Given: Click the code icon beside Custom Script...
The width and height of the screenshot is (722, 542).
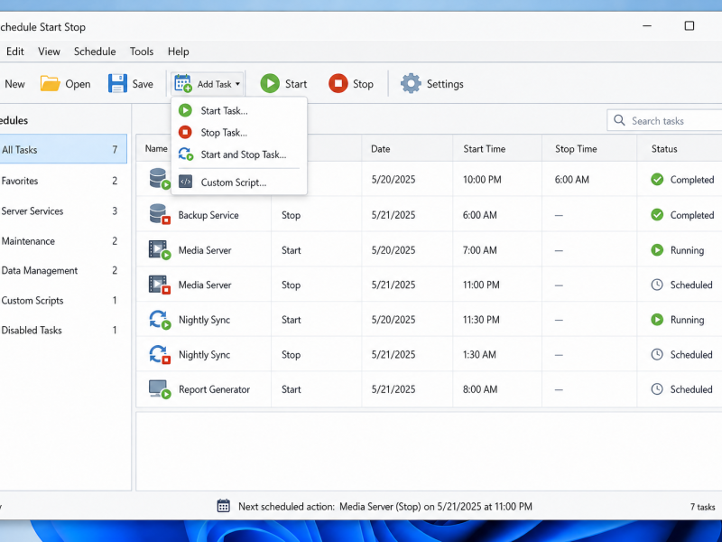Looking at the screenshot, I should coord(185,182).
